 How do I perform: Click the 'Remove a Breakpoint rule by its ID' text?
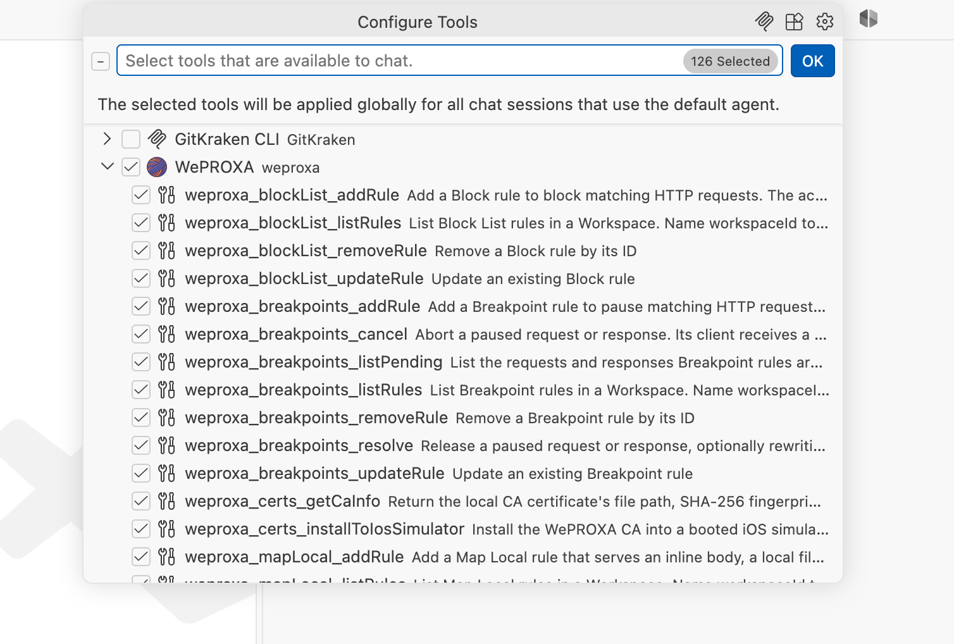click(575, 418)
